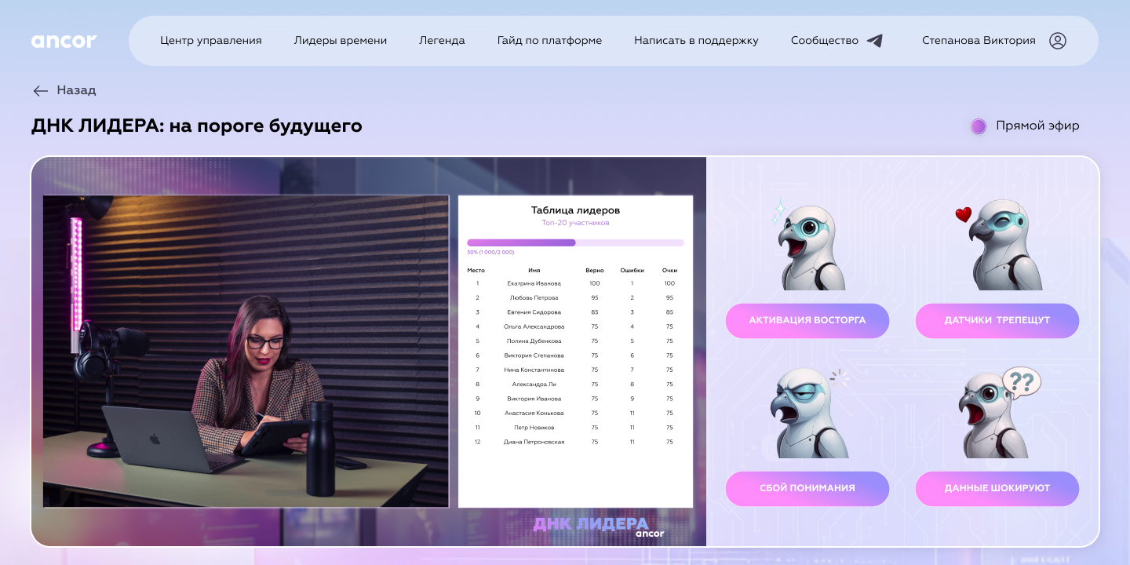Image resolution: width=1130 pixels, height=565 pixels.
Task: Send the АКТИВАЦИЯ ВОСТОРГА reaction
Action: (807, 320)
